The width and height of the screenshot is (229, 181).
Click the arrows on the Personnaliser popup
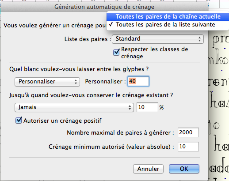point(76,82)
